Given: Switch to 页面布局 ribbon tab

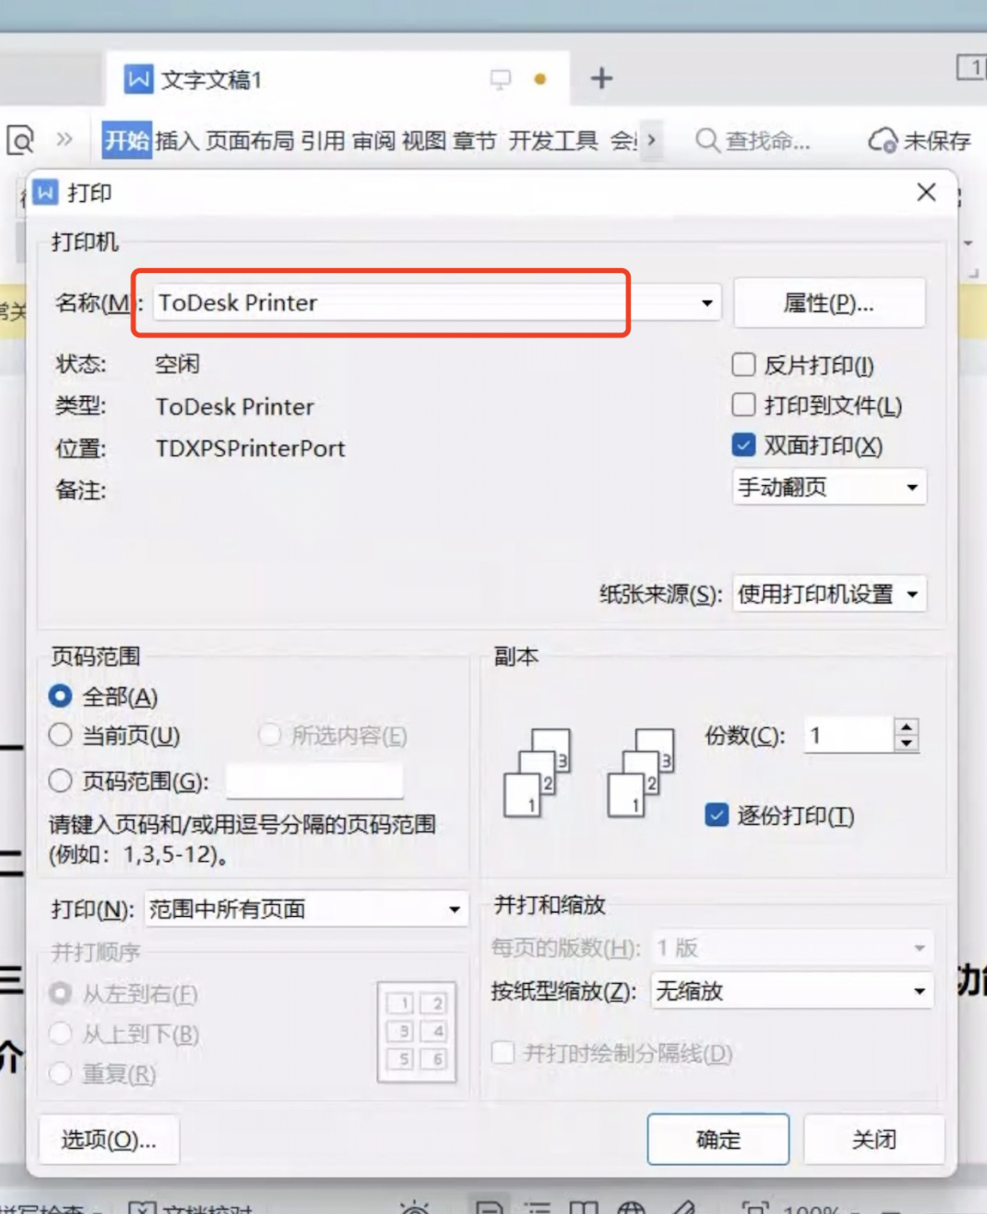Looking at the screenshot, I should (250, 140).
